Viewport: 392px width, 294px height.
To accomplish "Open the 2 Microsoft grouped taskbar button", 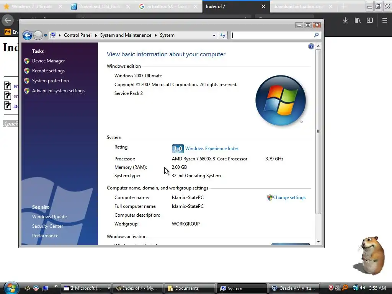I will pyautogui.click(x=87, y=288).
